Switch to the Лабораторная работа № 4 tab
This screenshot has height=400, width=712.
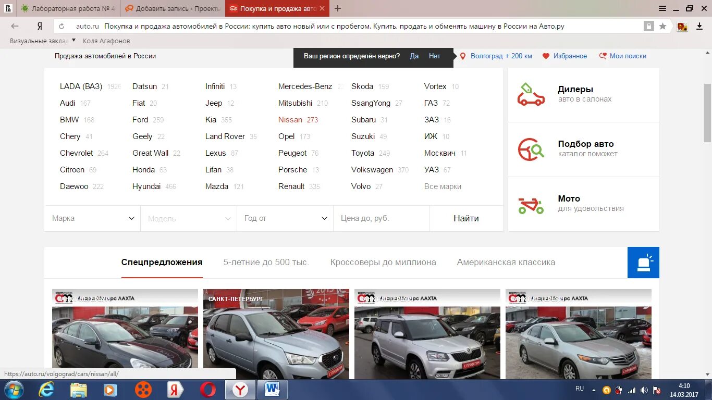(x=68, y=8)
